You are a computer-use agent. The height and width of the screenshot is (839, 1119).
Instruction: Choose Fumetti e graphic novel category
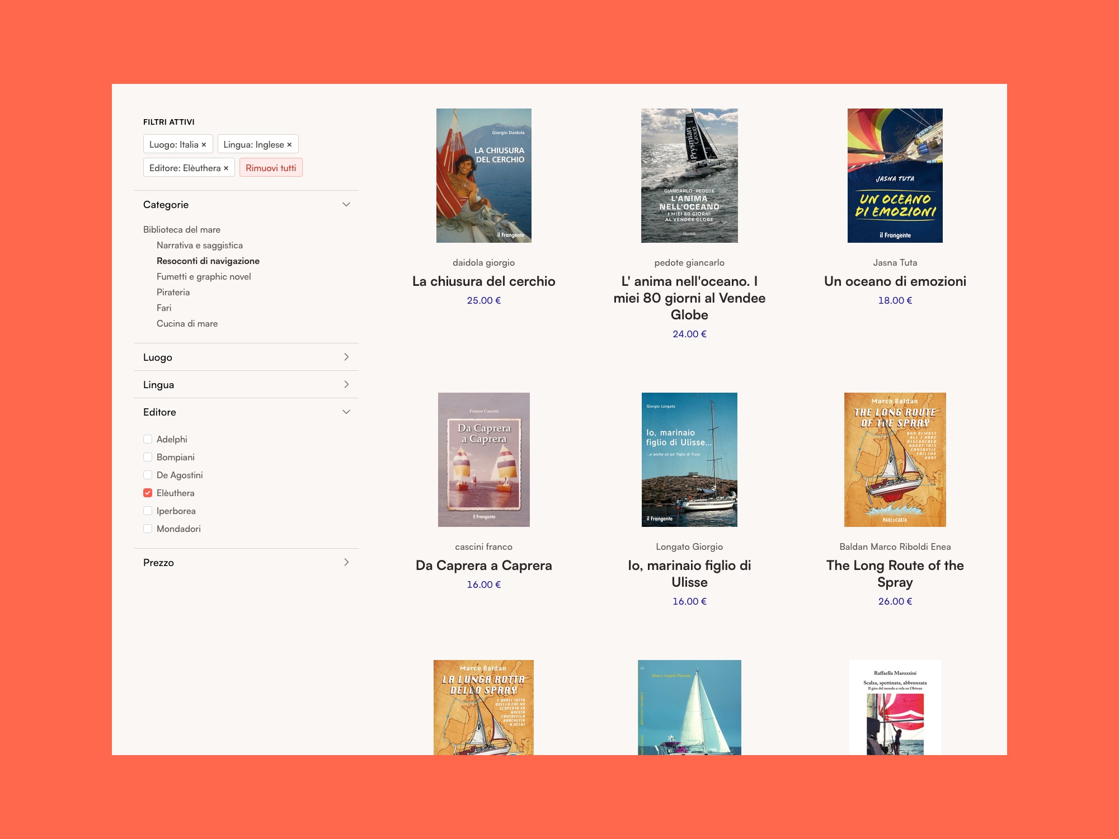(204, 276)
